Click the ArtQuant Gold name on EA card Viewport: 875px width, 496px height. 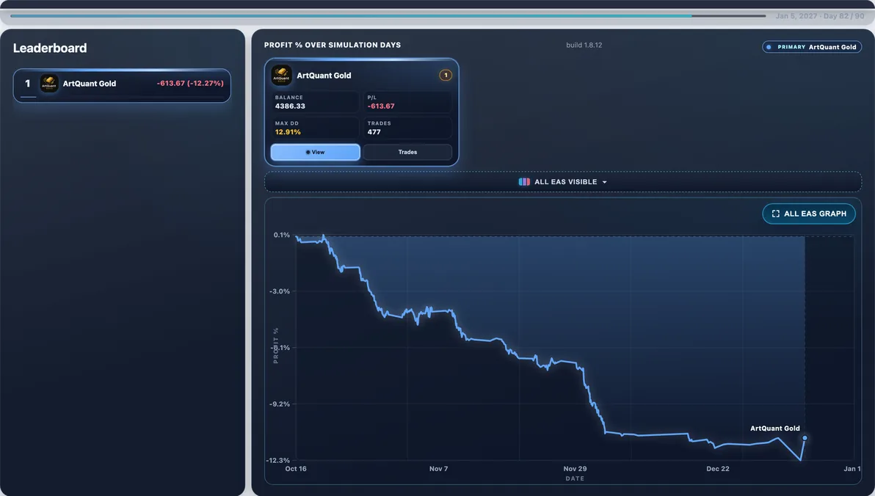click(324, 76)
